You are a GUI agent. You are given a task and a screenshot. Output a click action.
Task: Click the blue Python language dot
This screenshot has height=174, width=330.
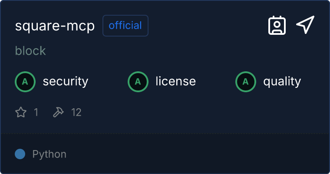tap(20, 154)
